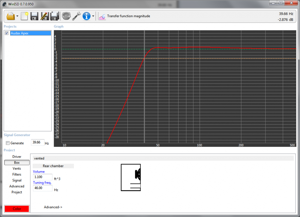300x217 pixels.
Task: Open the driver database speaker icon
Action: pos(66,16)
